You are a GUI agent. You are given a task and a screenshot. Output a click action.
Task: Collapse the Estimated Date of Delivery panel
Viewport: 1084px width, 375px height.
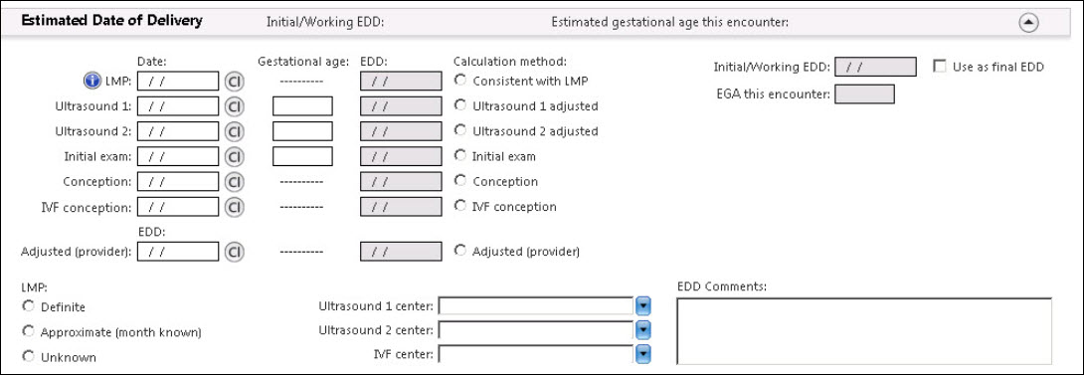pos(1029,22)
